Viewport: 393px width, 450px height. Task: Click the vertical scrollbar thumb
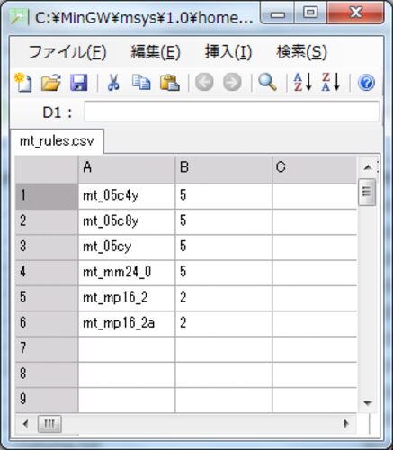pos(367,192)
